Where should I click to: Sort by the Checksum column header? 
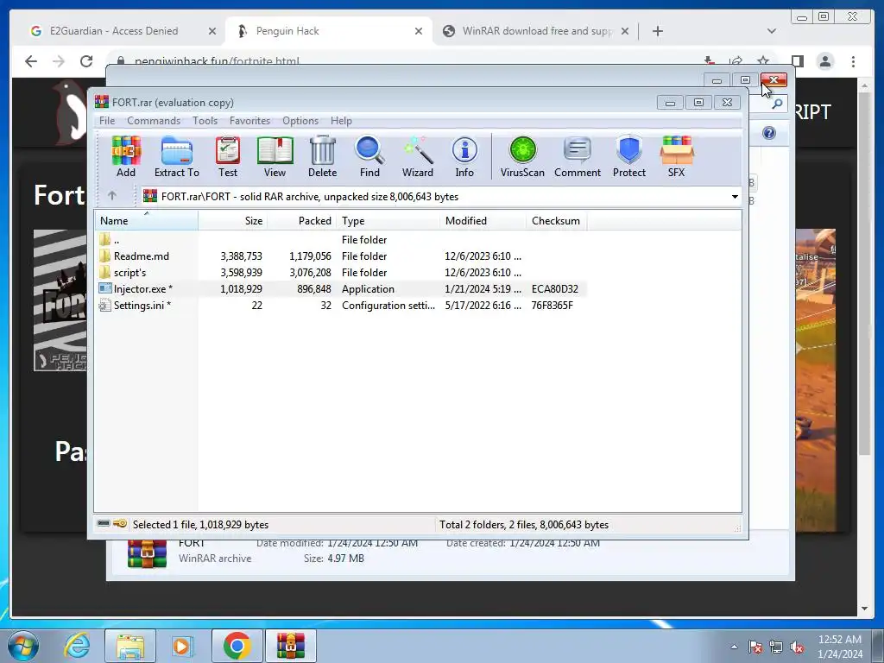click(x=556, y=220)
